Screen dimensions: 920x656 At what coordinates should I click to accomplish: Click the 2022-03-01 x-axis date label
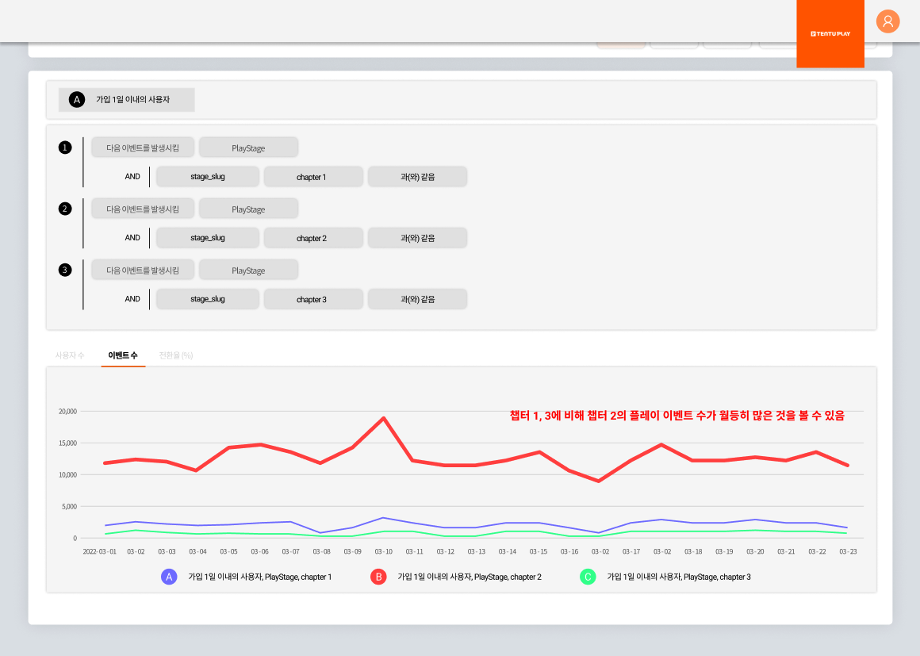tap(100, 551)
